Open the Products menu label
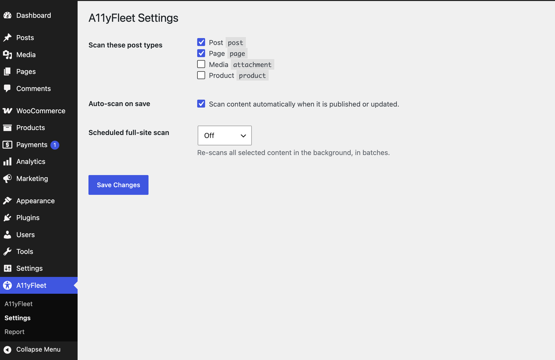Viewport: 555px width, 360px height. coord(31,128)
